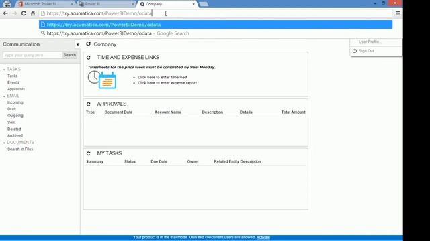Viewport: 430px width, 241px height.
Task: Open a new browser tab
Action: coord(204,4)
